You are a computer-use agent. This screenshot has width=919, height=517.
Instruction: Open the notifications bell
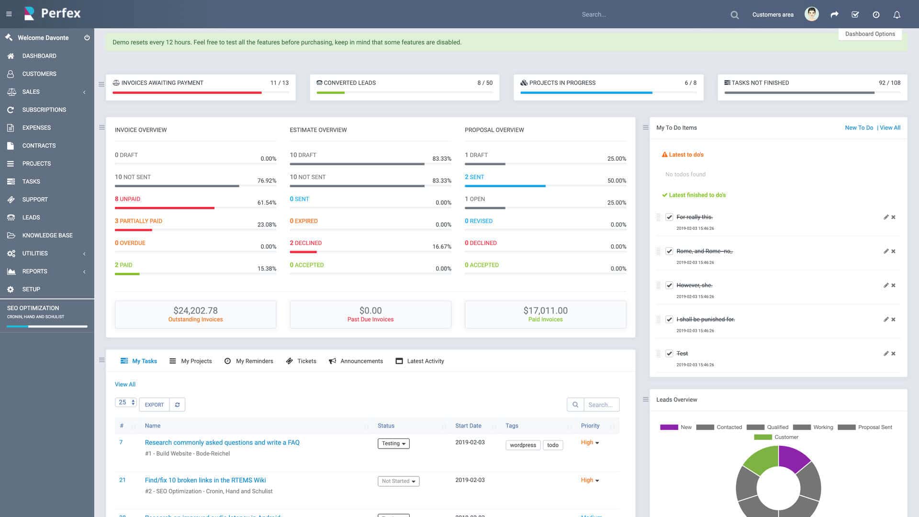(897, 14)
